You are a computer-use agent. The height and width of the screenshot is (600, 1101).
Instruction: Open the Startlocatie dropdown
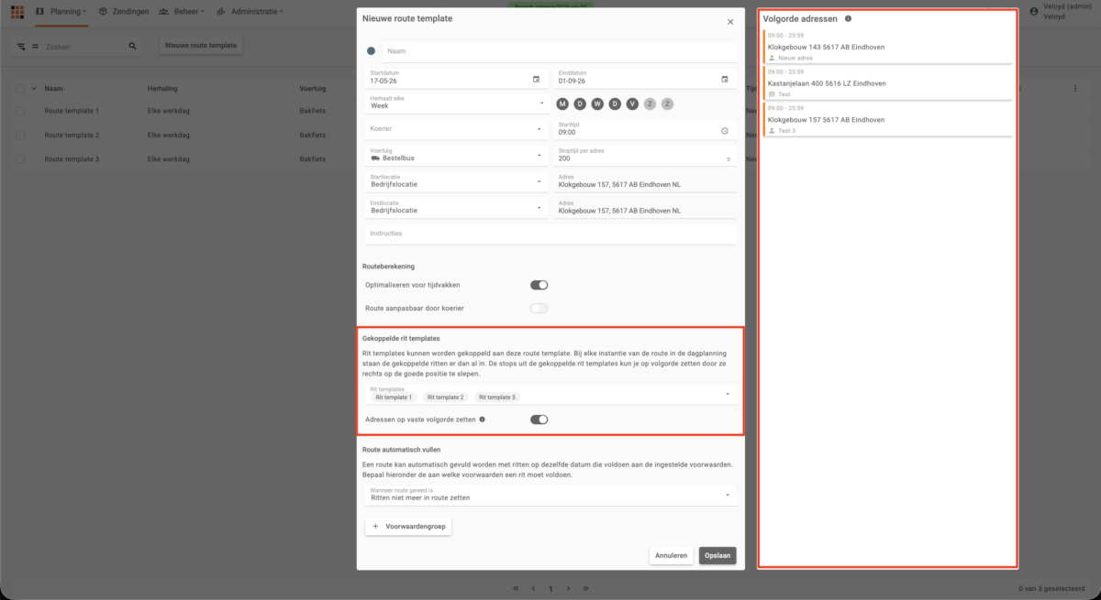tap(457, 181)
